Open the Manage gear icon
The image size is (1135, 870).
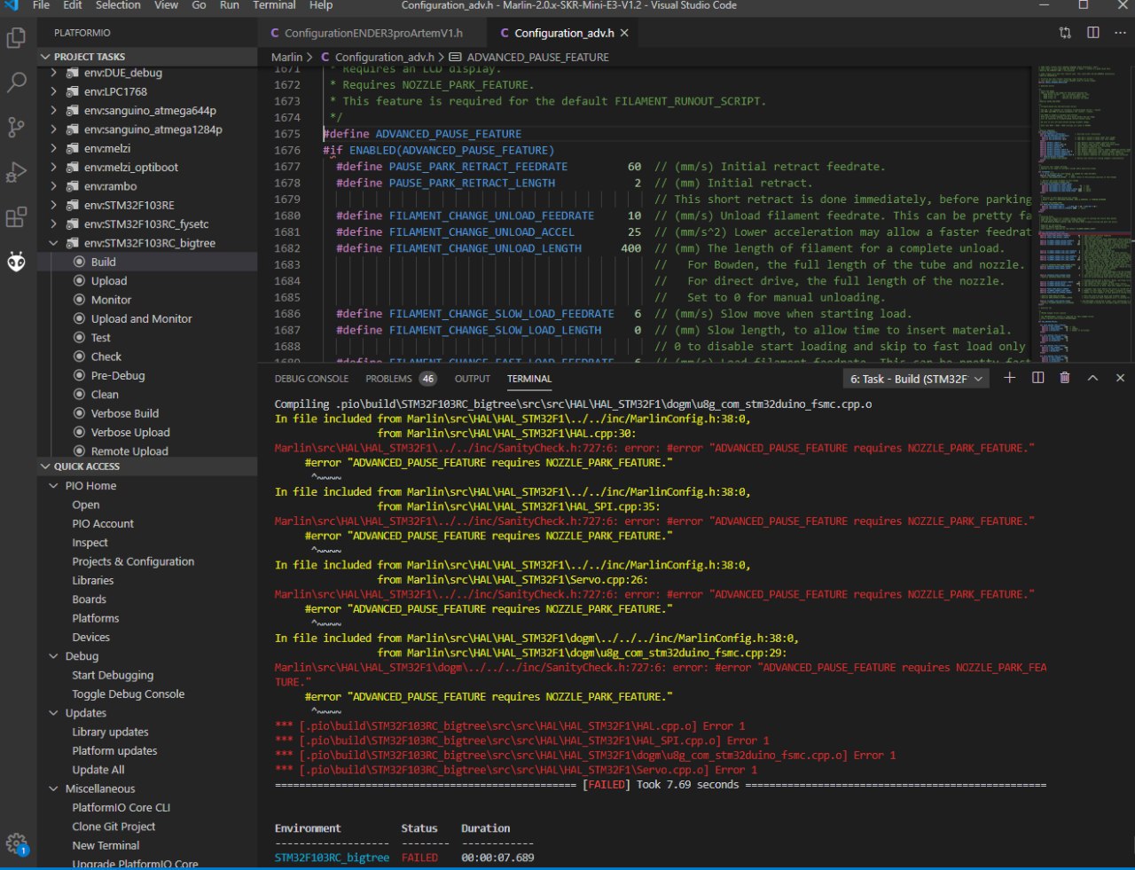click(x=16, y=843)
